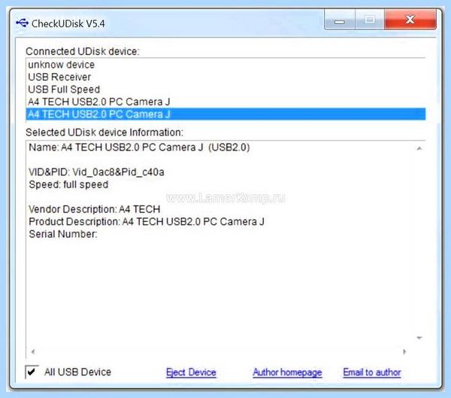Select 'USB Receiver' in device list
The image size is (451, 398).
tap(225, 77)
